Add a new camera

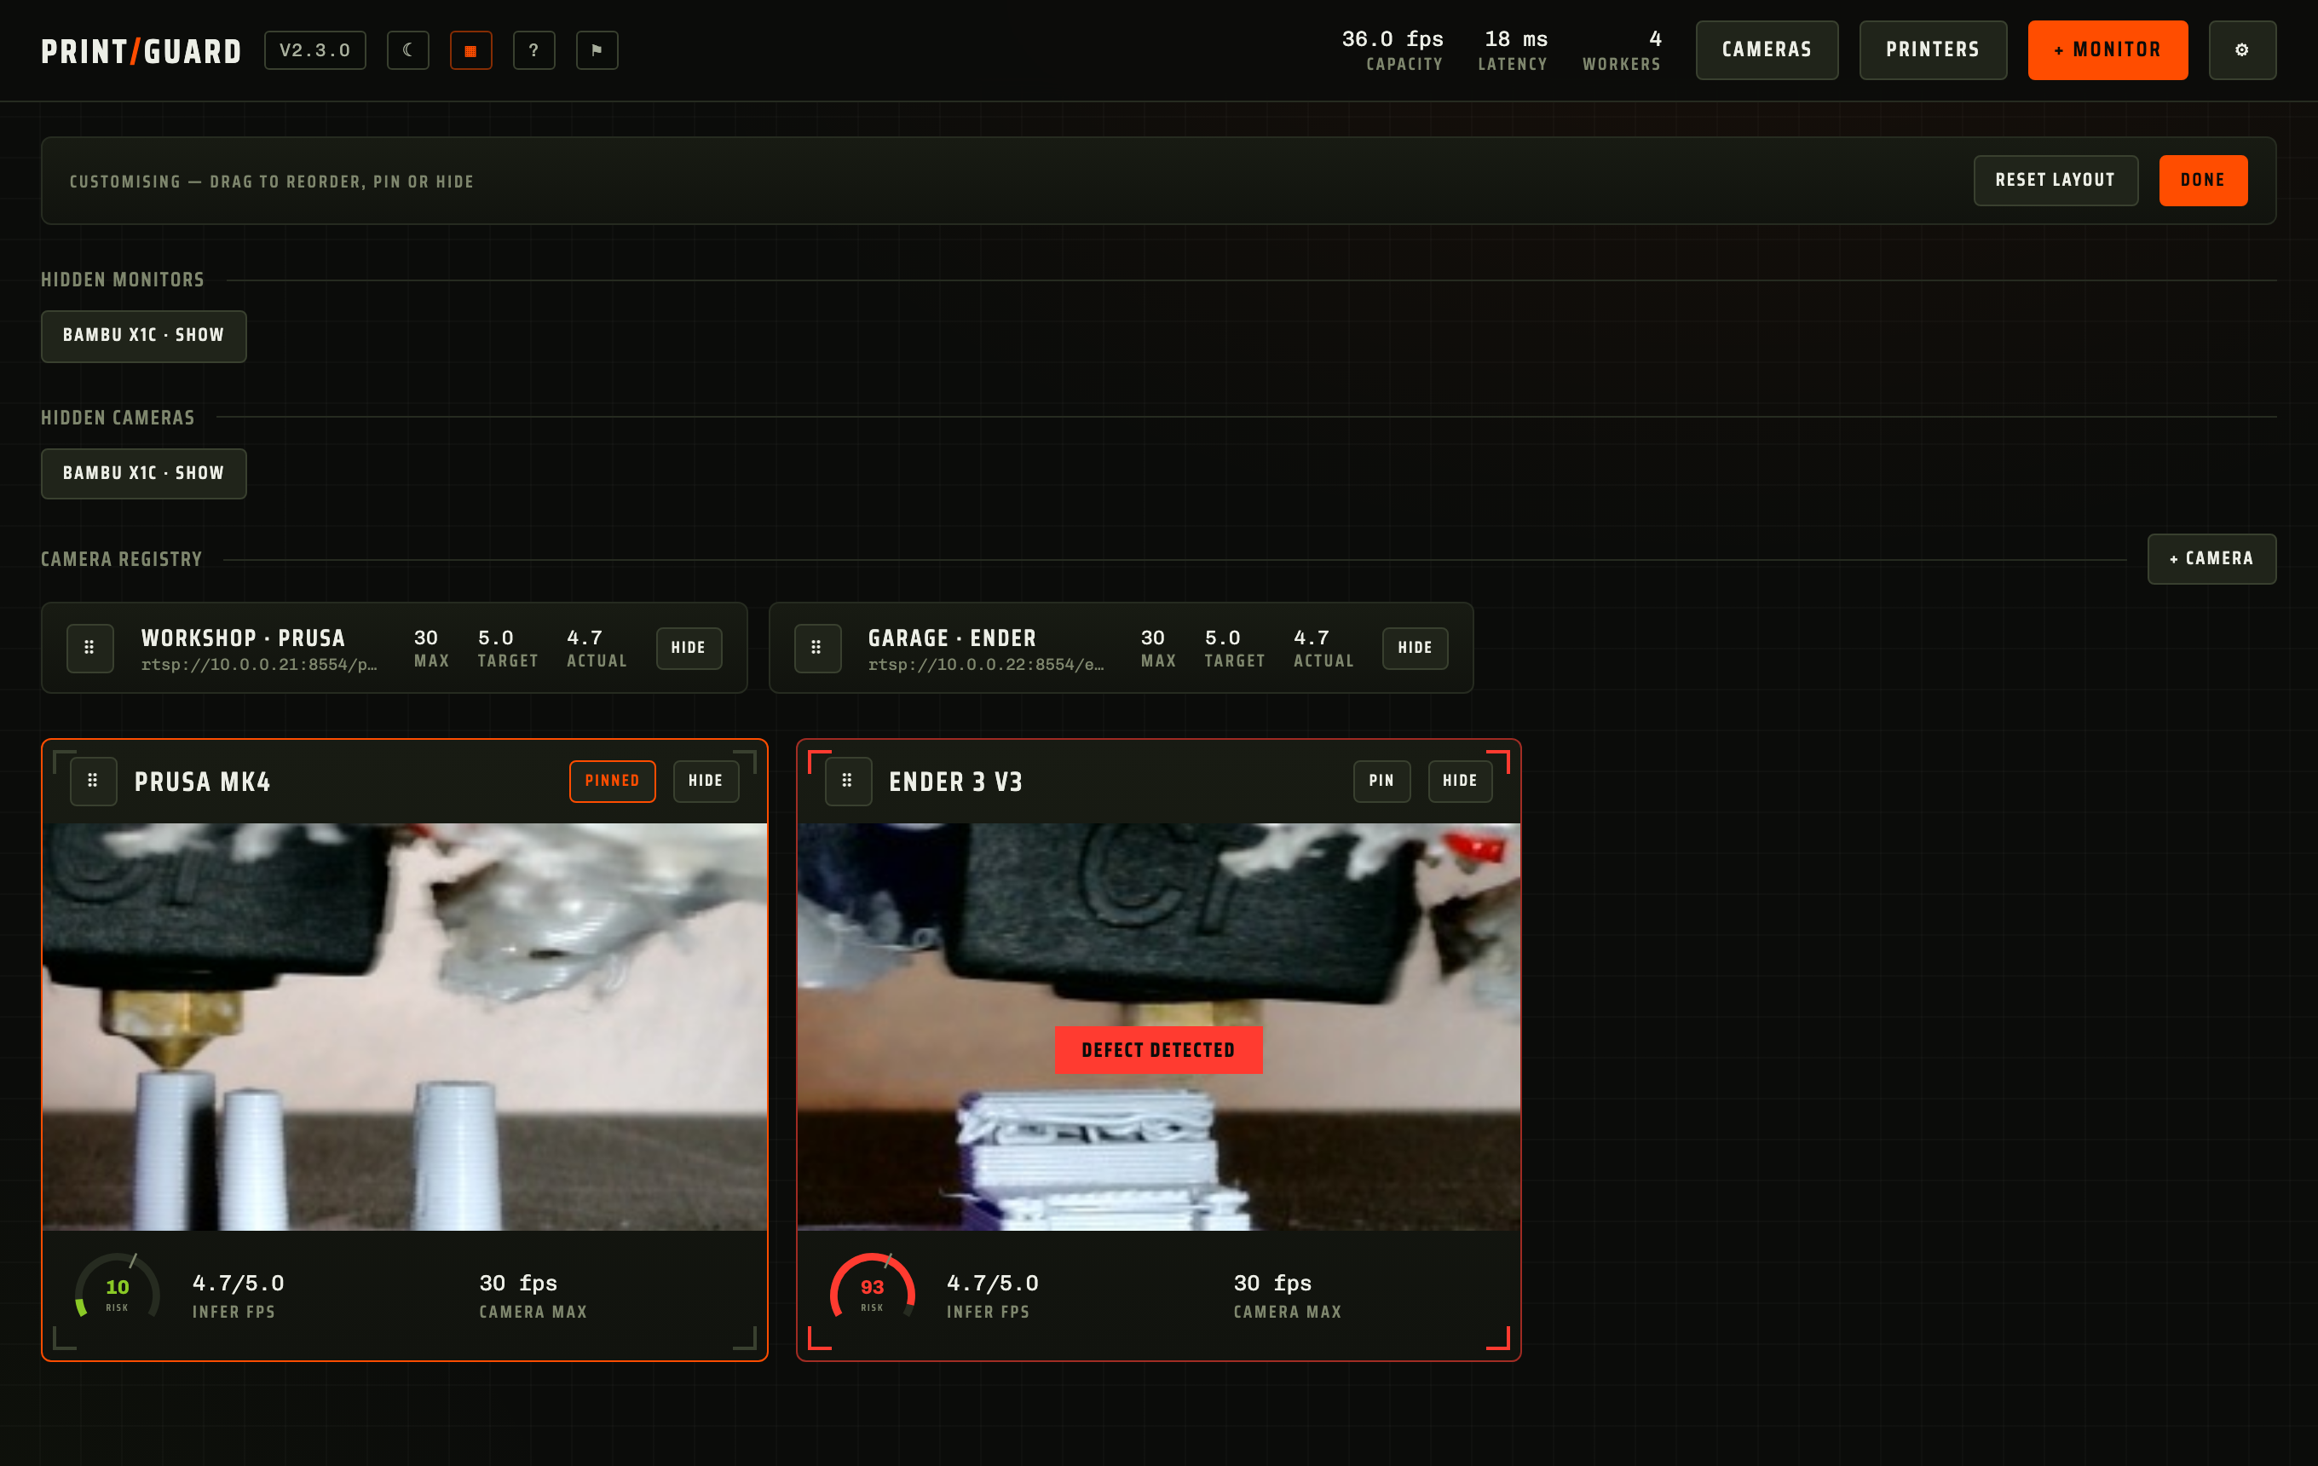tap(2211, 559)
